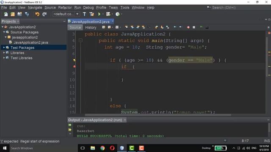271x152 pixels.
Task: Click the editor Forward navigation icon
Action: (117, 27)
